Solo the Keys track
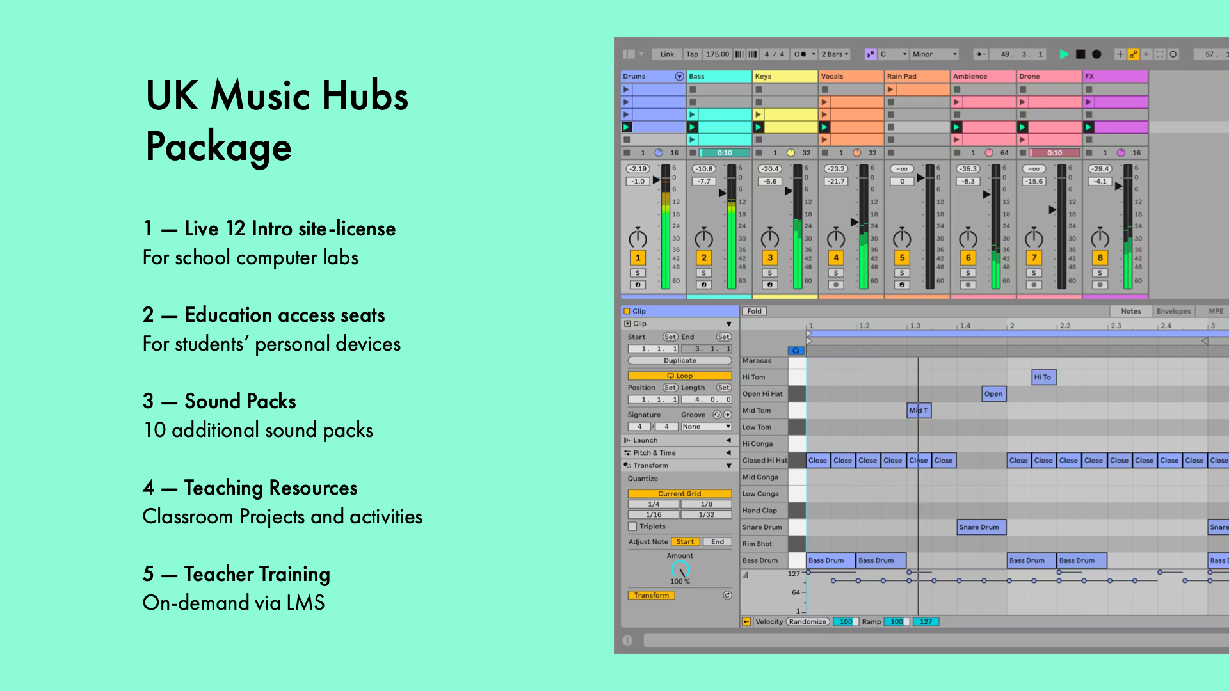The width and height of the screenshot is (1229, 691). 769,273
